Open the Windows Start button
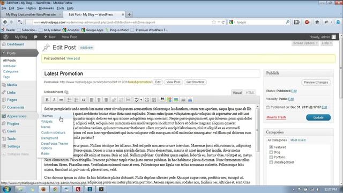 click(7, 189)
